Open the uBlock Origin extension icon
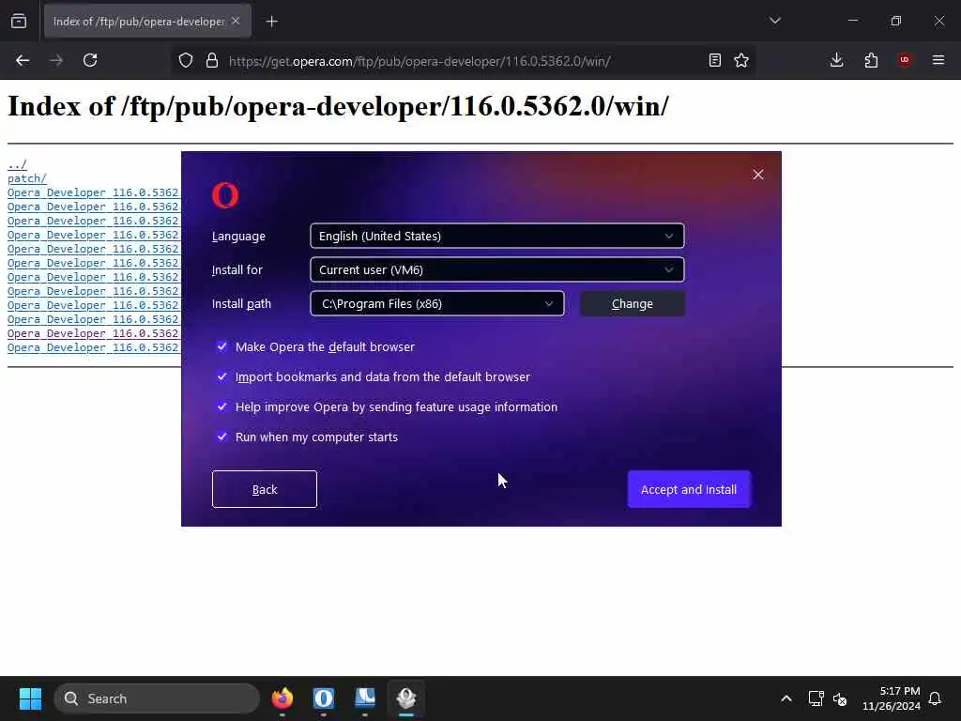Image resolution: width=961 pixels, height=721 pixels. pos(905,60)
